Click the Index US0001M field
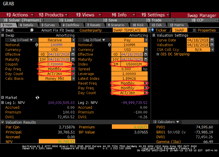The image size is (219, 157). pyautogui.click(x=134, y=64)
